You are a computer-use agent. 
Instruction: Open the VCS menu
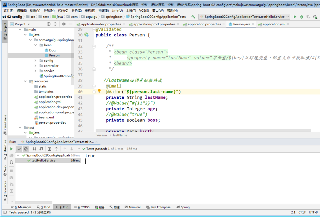[x=144, y=10]
